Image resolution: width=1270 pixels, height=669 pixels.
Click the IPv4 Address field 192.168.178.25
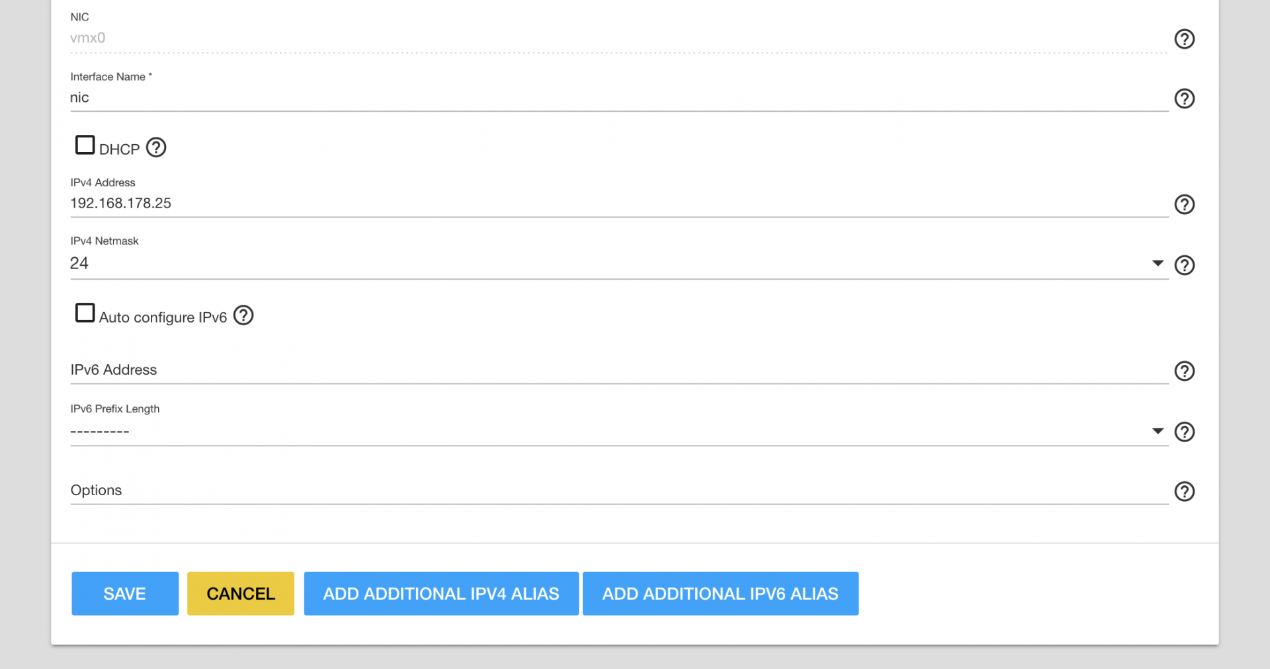pos(619,204)
